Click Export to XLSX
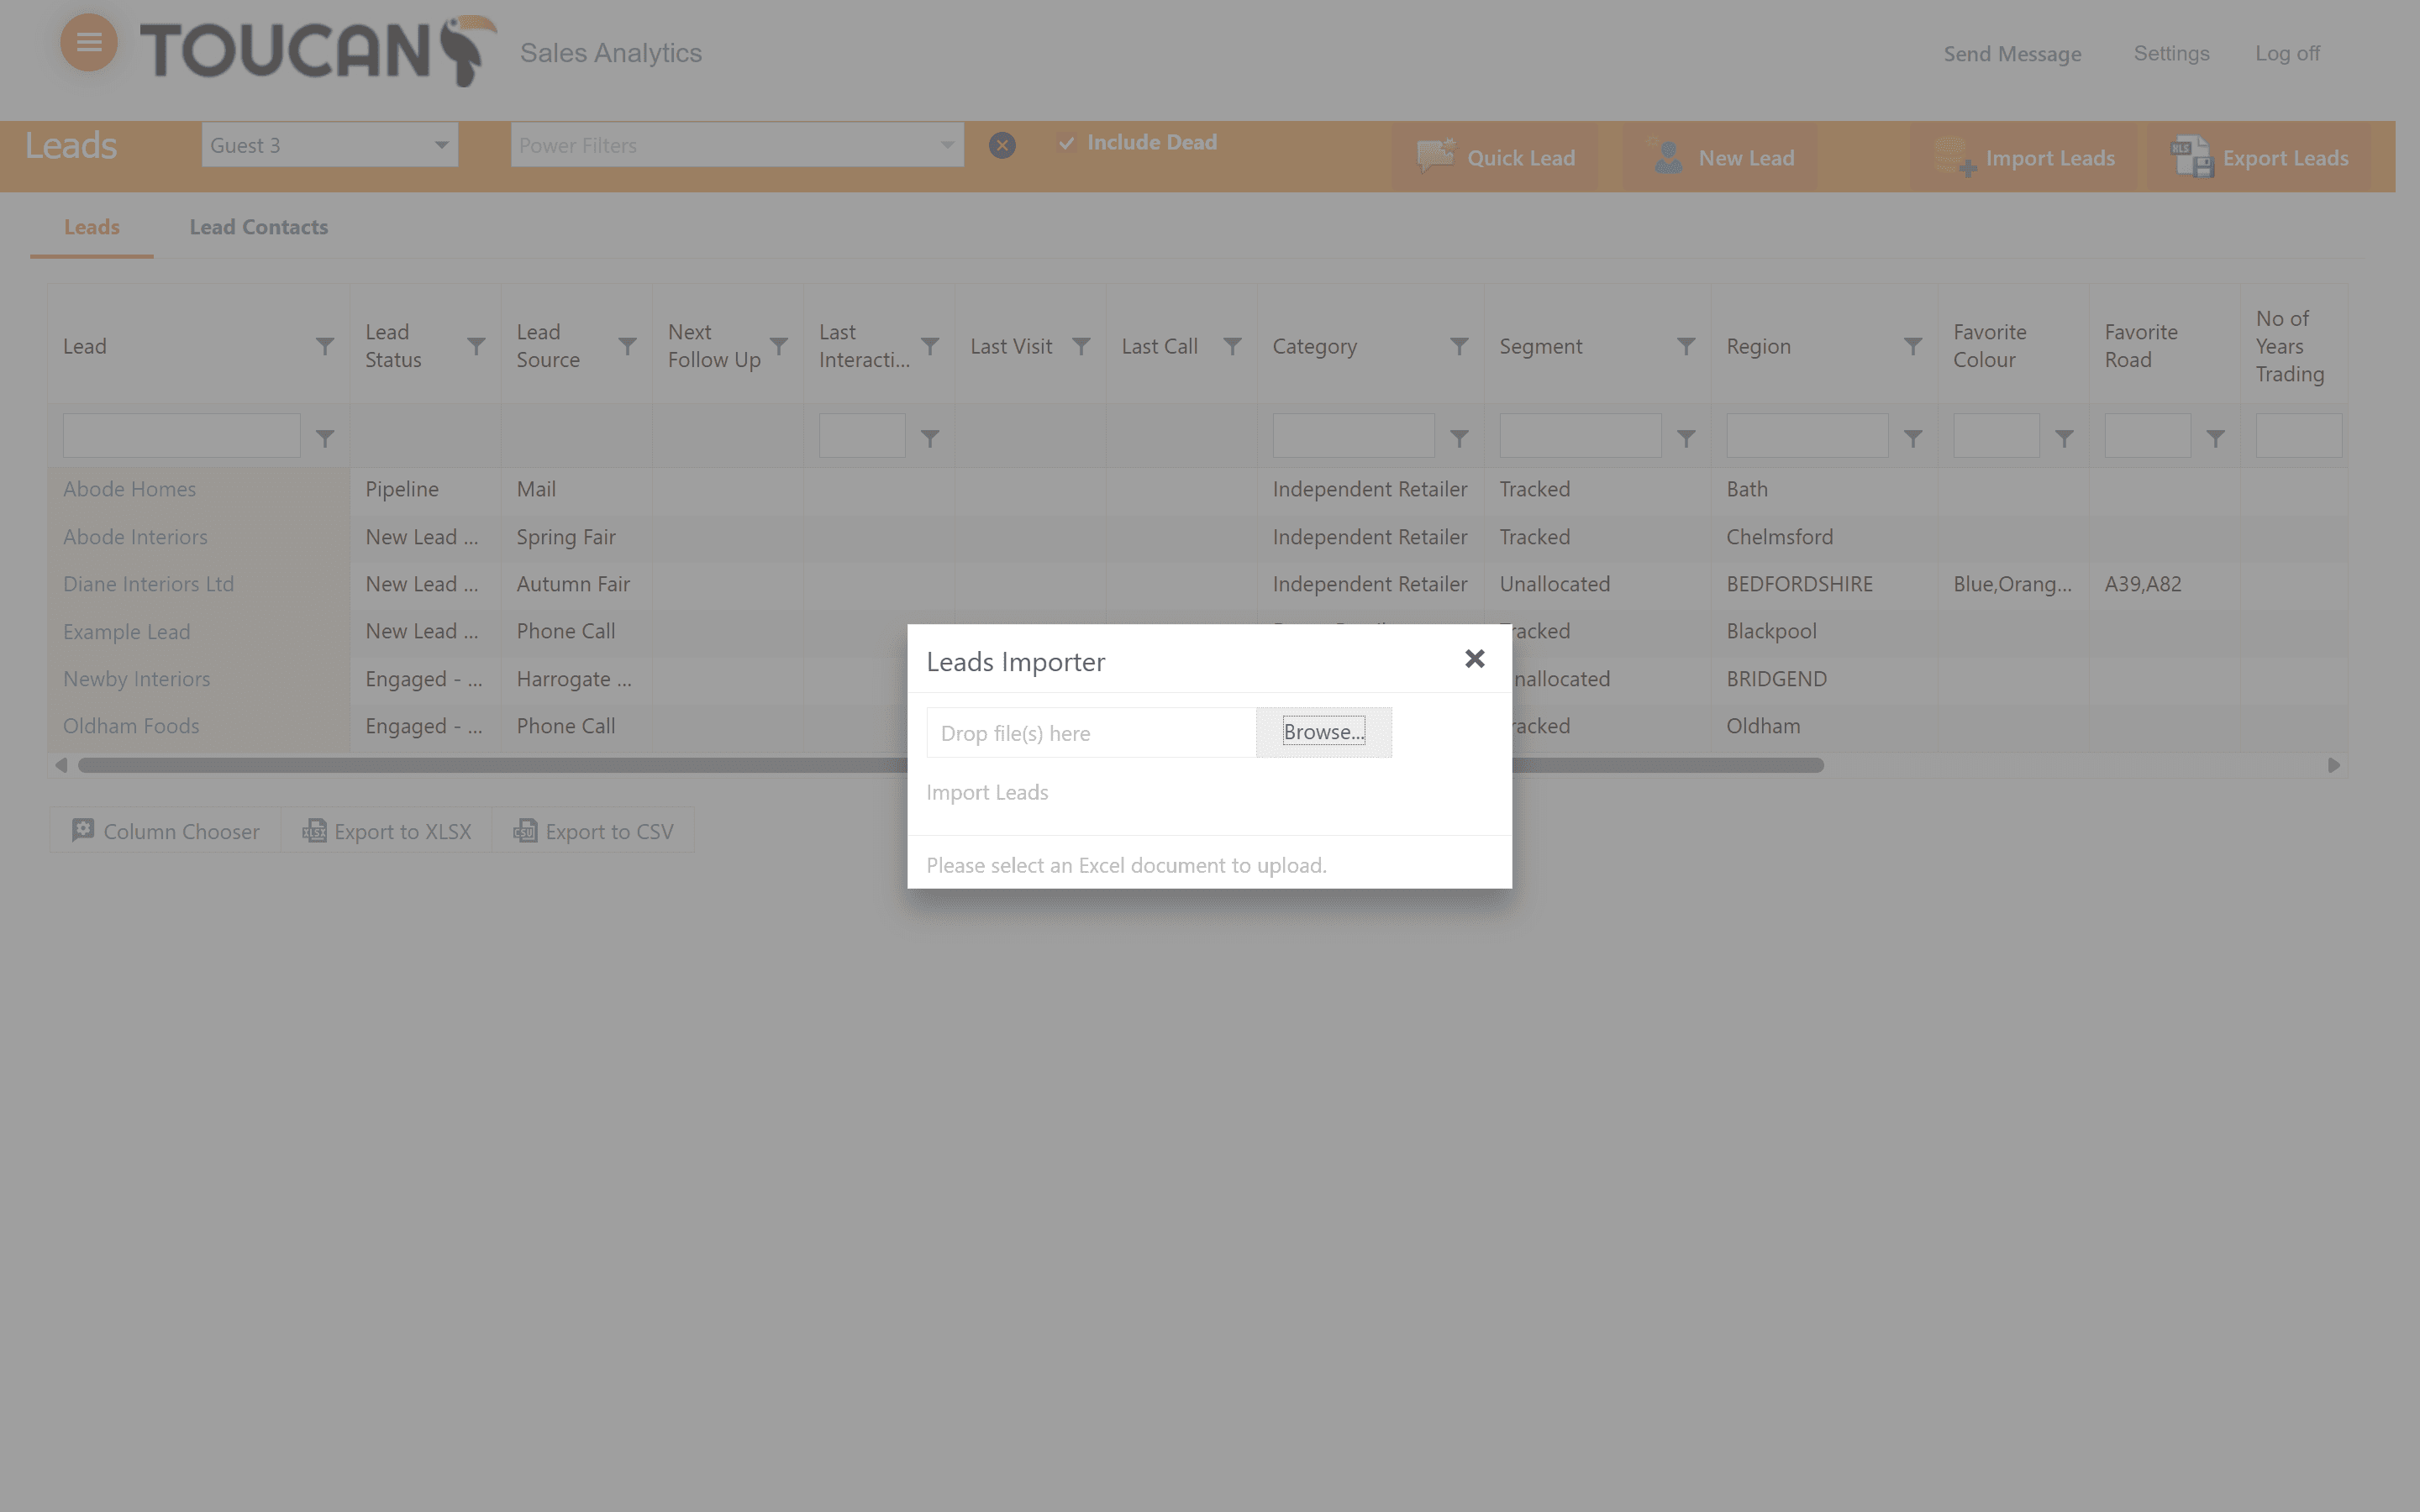The image size is (2420, 1512). 387,831
